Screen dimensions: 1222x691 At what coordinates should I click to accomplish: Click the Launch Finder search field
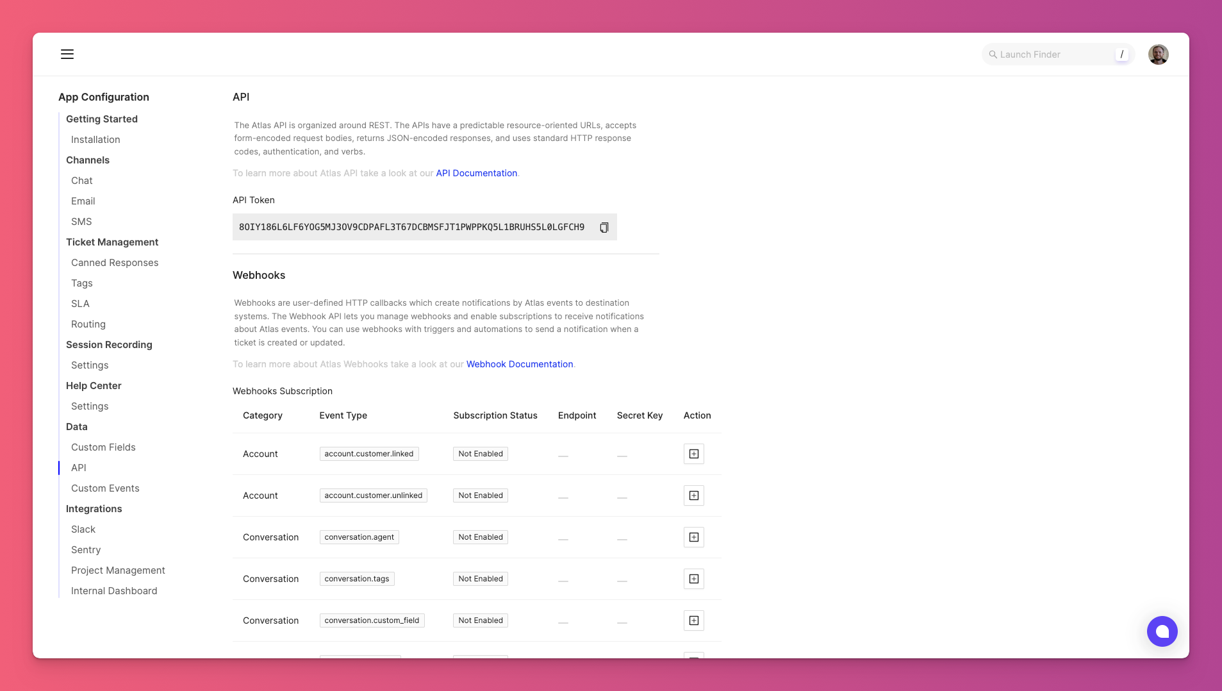(1057, 54)
